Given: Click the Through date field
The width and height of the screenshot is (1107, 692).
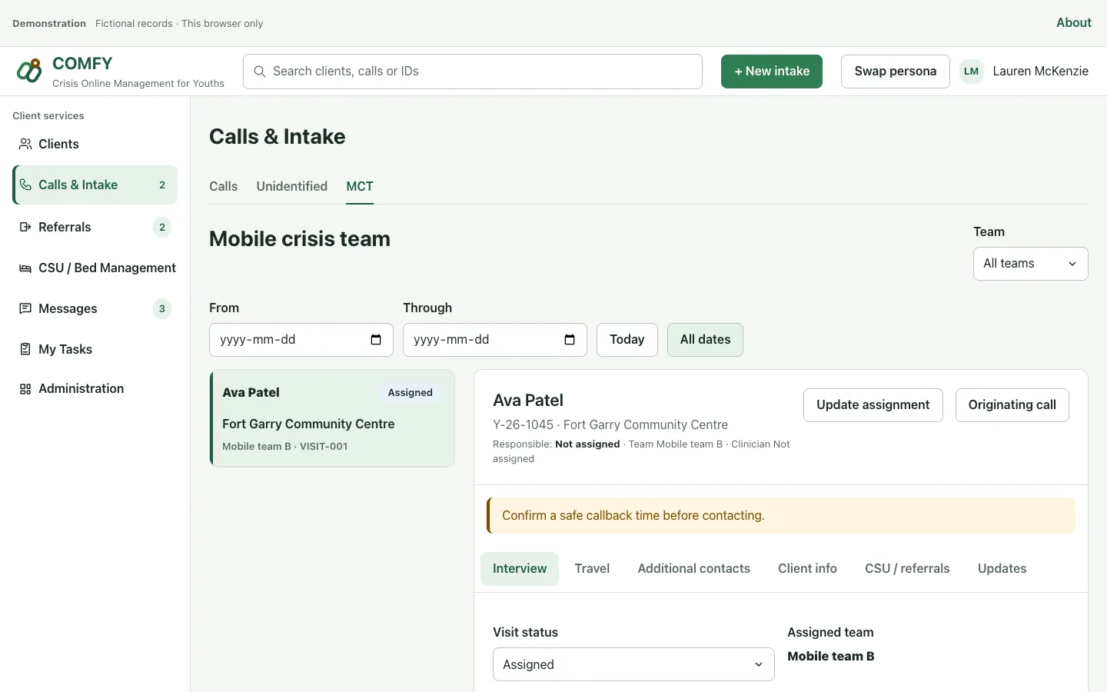Looking at the screenshot, I should coord(495,340).
